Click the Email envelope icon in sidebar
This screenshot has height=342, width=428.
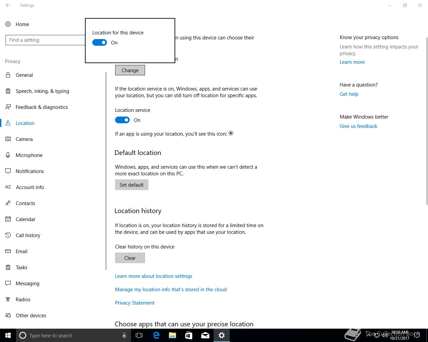pyautogui.click(x=8, y=251)
